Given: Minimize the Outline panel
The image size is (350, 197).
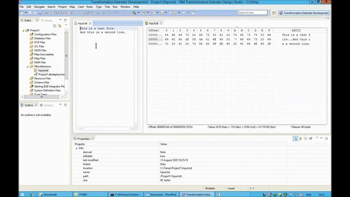Looking at the screenshot, I should 60,105.
